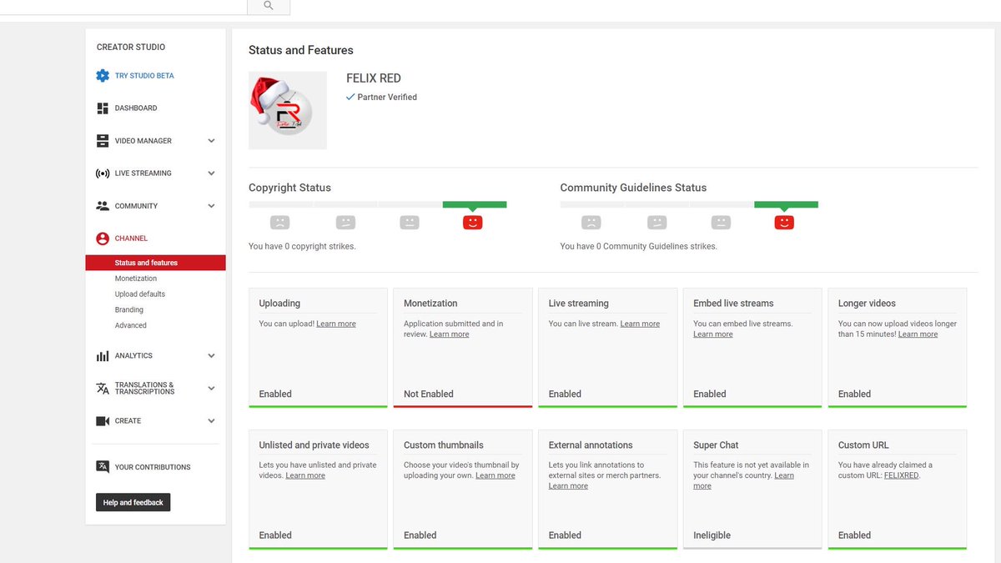The height and width of the screenshot is (563, 1001).
Task: Click the search input field
Action: click(x=123, y=6)
